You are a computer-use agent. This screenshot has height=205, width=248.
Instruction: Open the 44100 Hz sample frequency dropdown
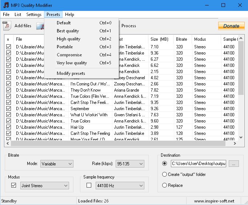click(119, 185)
